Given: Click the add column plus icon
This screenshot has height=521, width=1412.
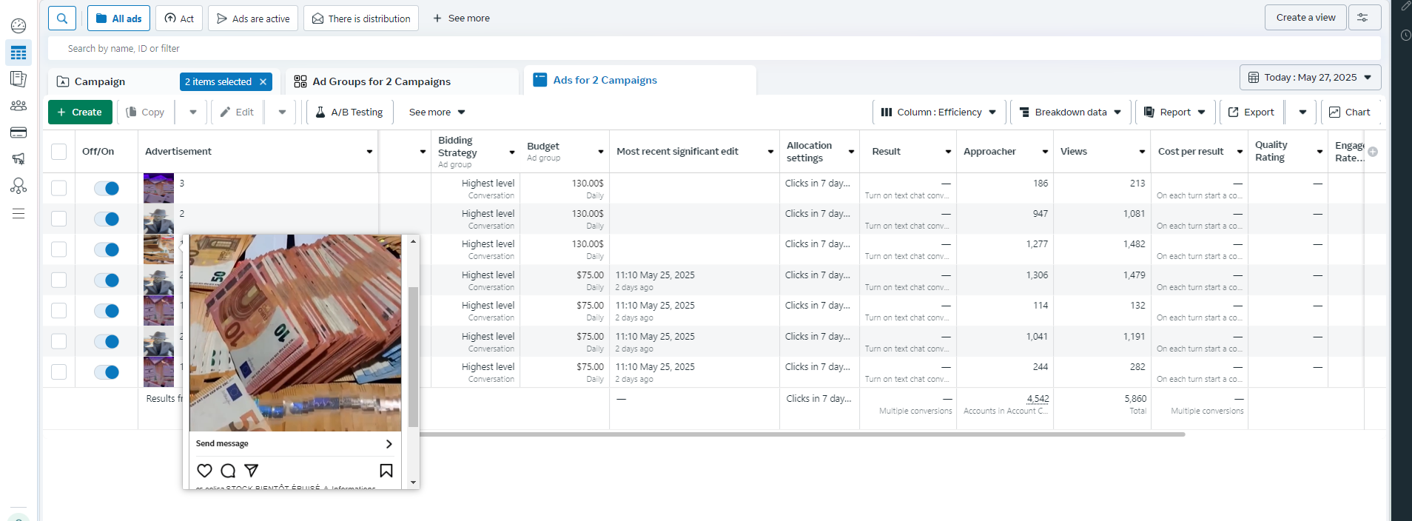Looking at the screenshot, I should click(1373, 152).
